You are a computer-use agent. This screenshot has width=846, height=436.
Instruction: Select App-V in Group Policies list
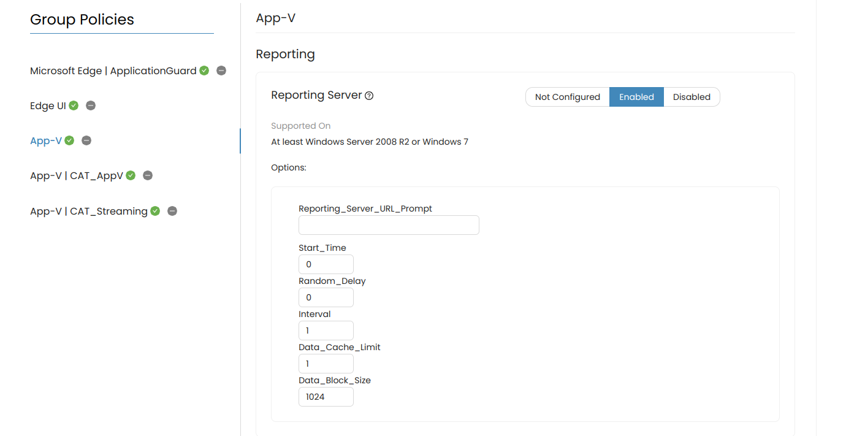coord(46,140)
